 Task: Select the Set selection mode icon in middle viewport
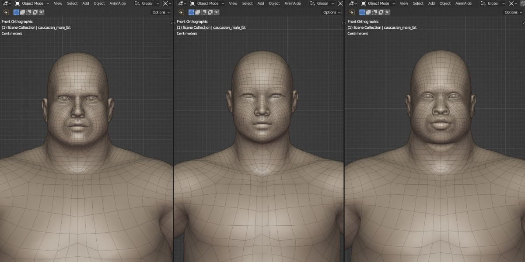point(191,12)
